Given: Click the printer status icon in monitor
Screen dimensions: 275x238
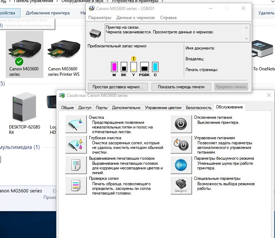Looking at the screenshot, I should coord(95,33).
